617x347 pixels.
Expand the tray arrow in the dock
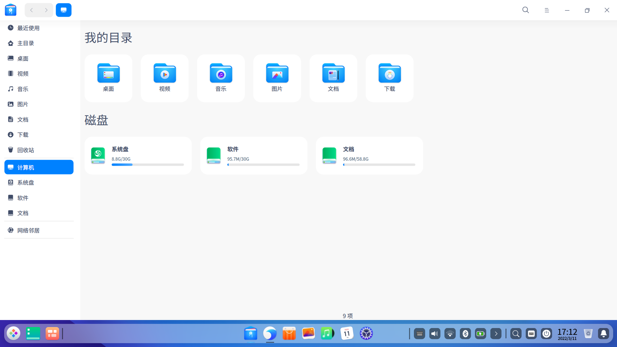click(x=496, y=334)
